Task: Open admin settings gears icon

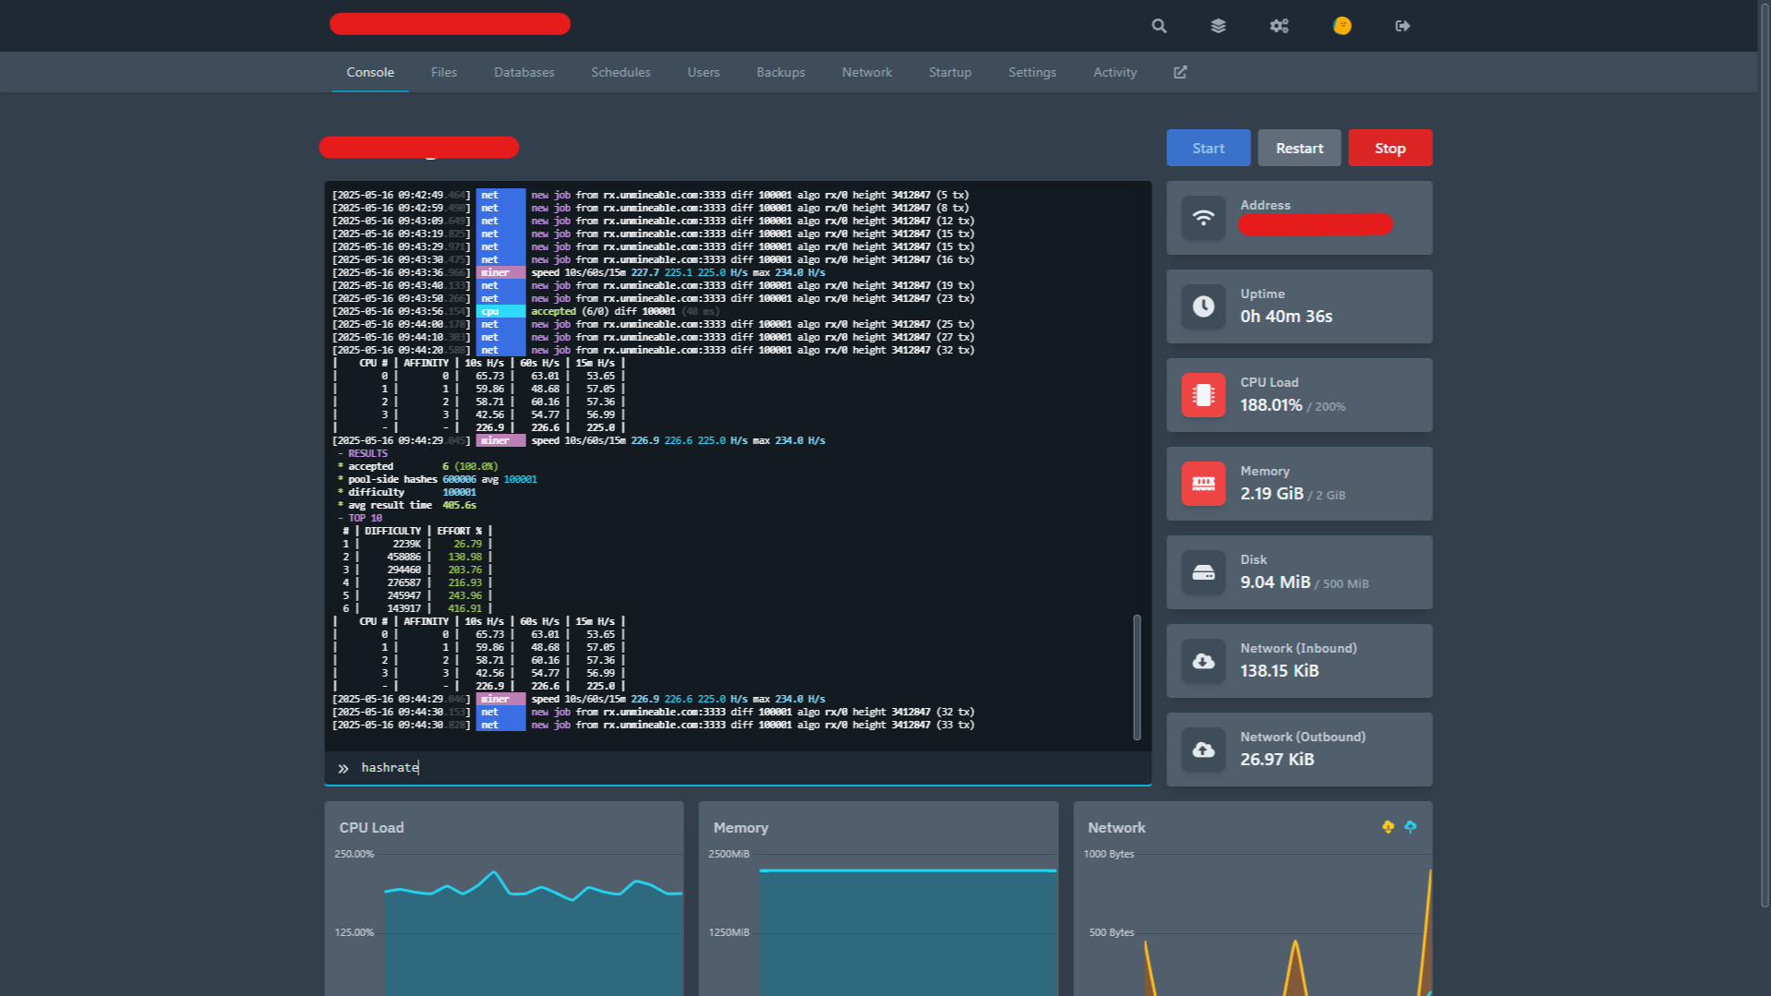Action: pos(1279,26)
